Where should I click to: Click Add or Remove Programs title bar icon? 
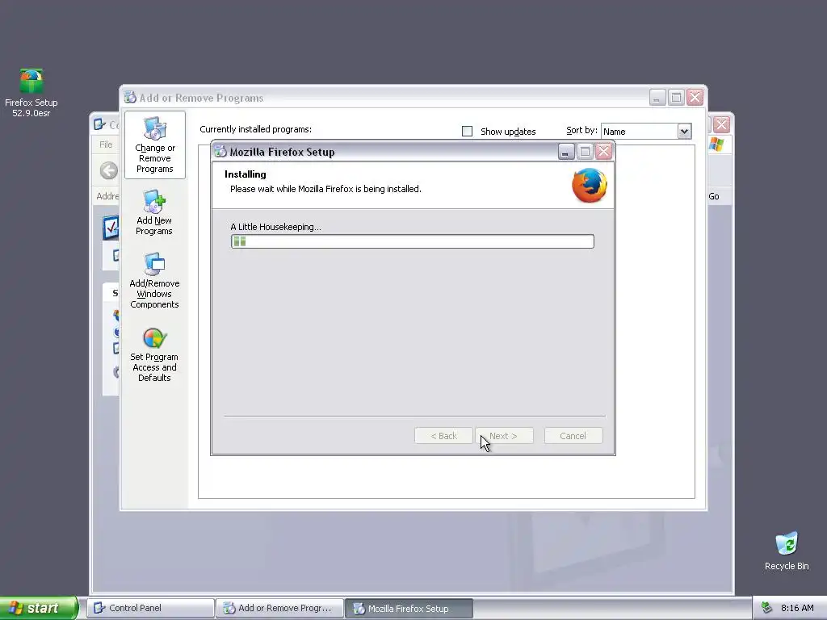click(x=130, y=98)
